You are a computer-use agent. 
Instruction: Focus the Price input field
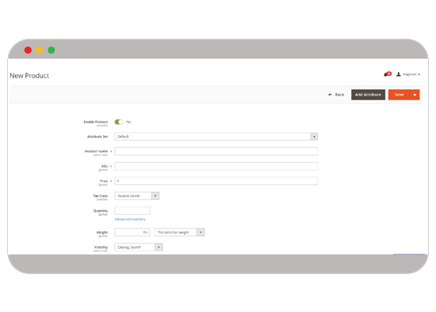(x=216, y=181)
